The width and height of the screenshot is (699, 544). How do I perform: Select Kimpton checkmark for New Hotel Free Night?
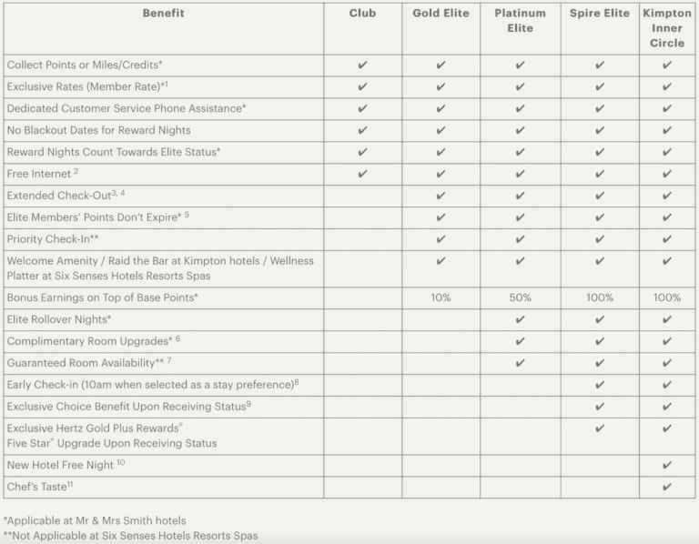[x=667, y=465]
